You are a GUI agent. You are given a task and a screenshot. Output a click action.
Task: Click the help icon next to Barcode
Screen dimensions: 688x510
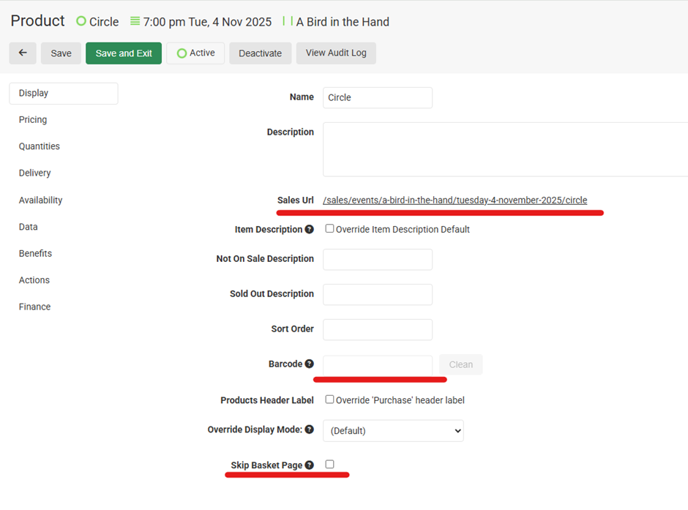coord(310,364)
